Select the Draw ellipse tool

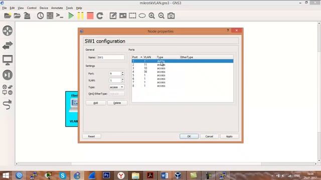(x=142, y=15)
